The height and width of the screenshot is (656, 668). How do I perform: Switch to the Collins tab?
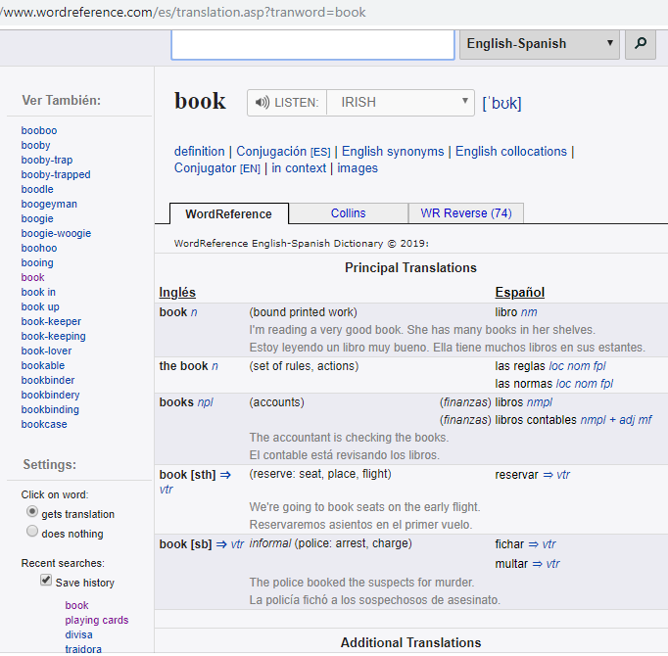click(x=348, y=213)
